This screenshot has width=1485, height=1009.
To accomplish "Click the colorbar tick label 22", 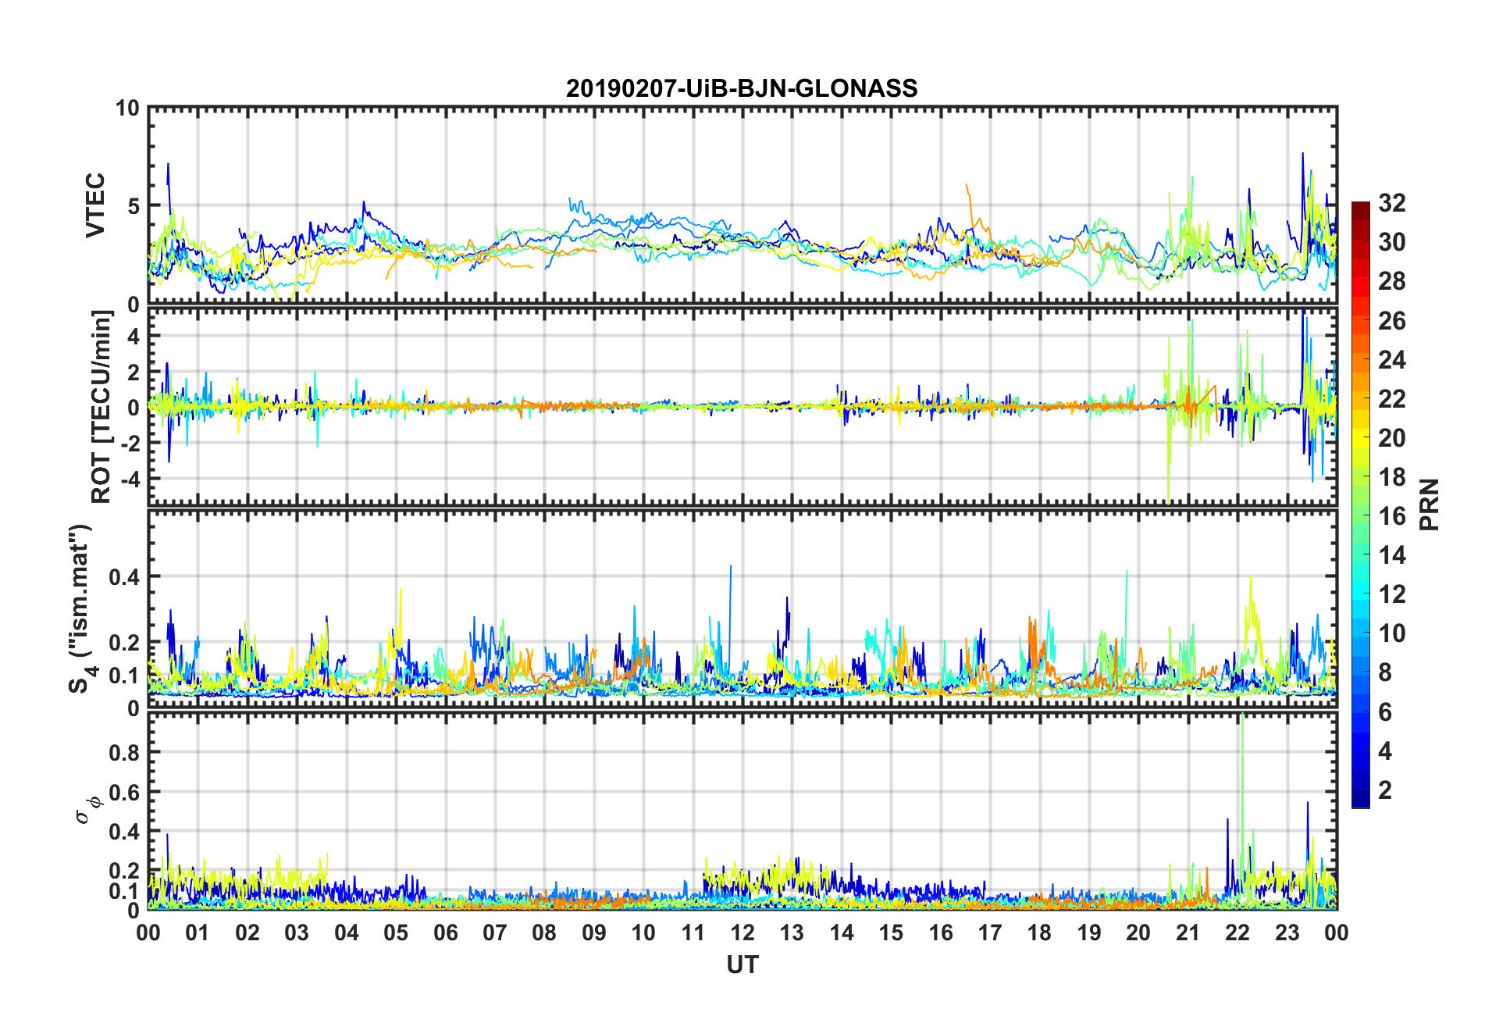I will pyautogui.click(x=1391, y=398).
